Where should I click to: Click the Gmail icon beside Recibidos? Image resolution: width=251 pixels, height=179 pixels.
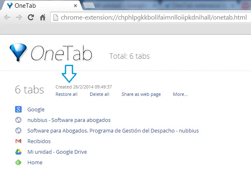[18, 141]
